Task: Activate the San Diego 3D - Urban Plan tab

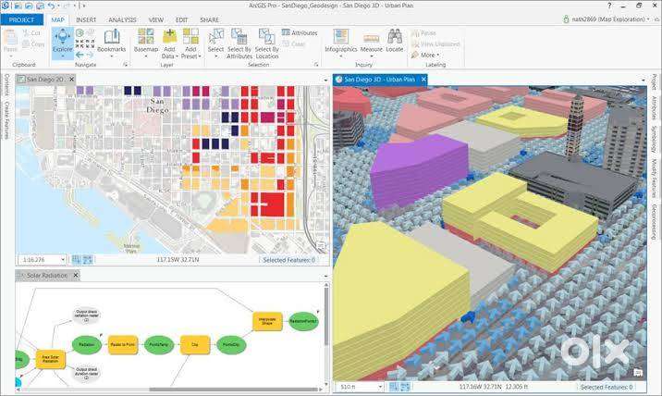Action: click(x=380, y=79)
